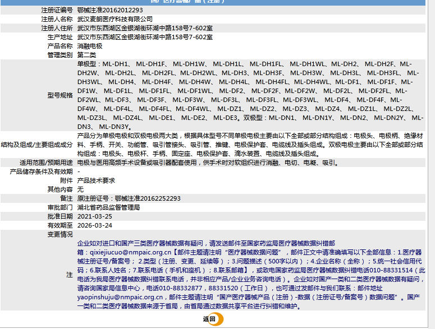Screen dimensions: 435x329
Task: Click email address yaopinshuju@nmpaic.org.cn
Action: (120, 297)
